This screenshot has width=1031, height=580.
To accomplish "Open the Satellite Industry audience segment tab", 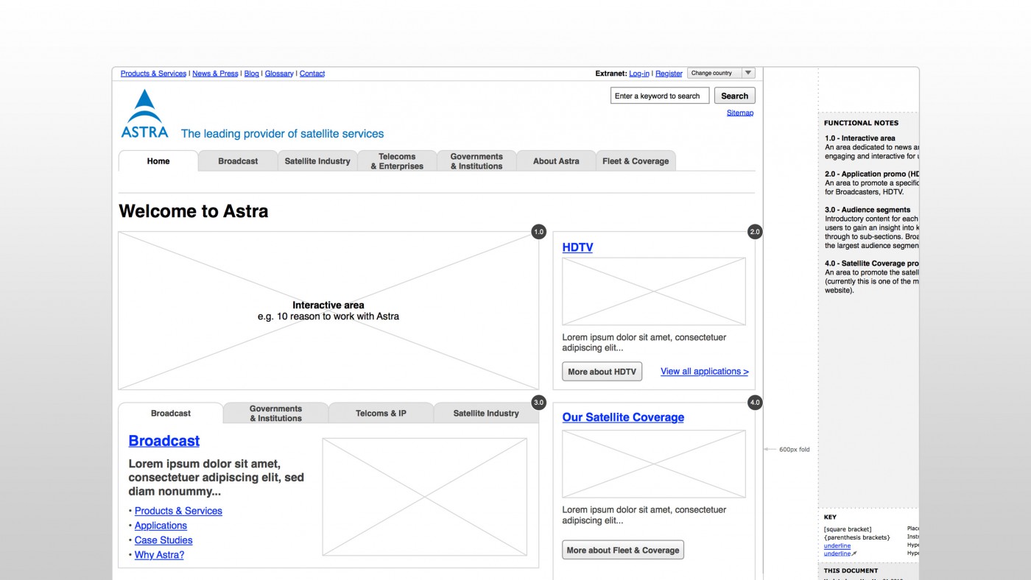I will pos(486,413).
